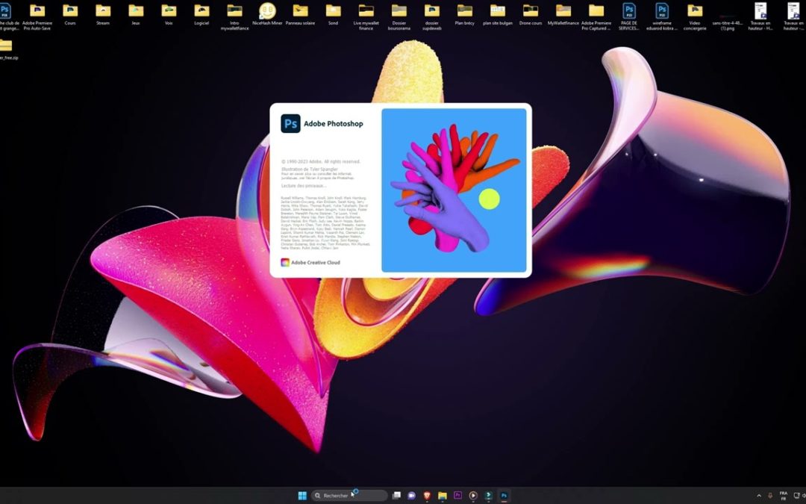Viewport: 806px width, 504px height.
Task: Open the Voix folder on desktop
Action: [169, 14]
